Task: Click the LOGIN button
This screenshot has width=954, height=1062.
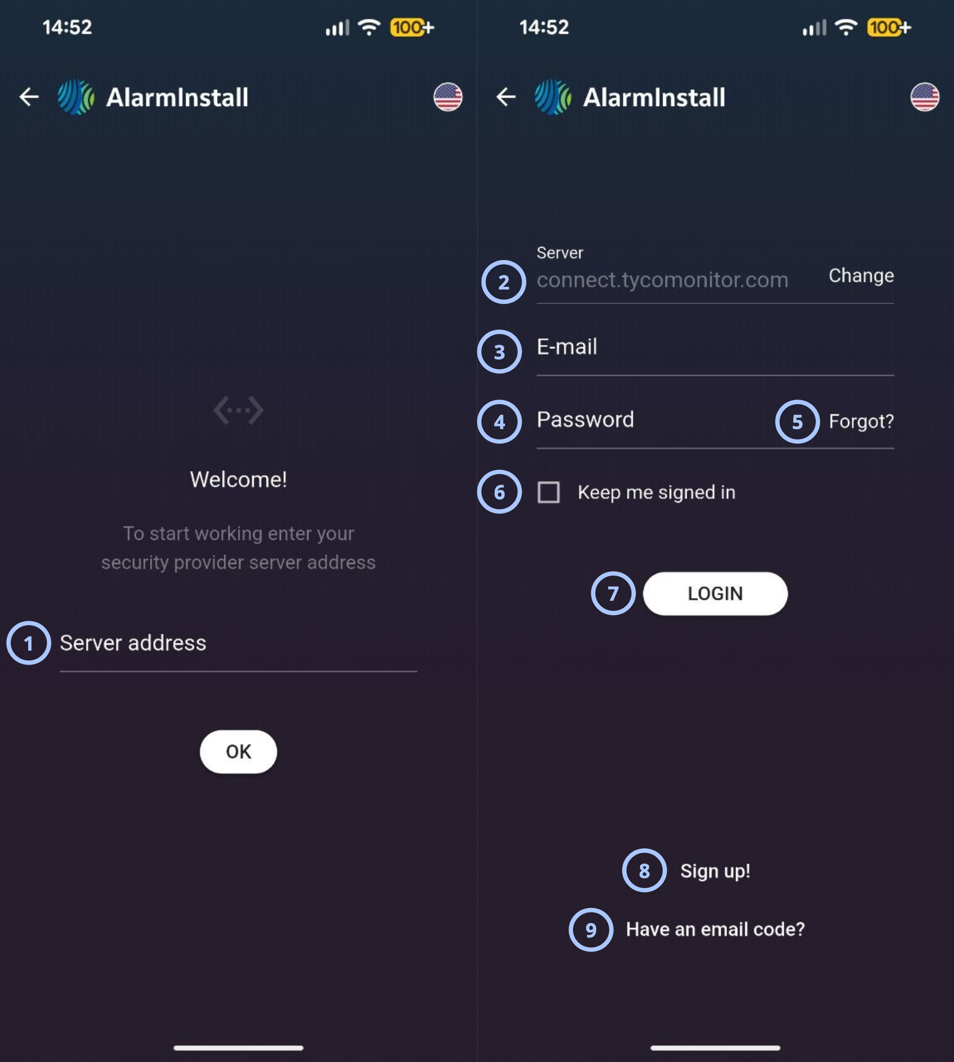Action: (715, 594)
